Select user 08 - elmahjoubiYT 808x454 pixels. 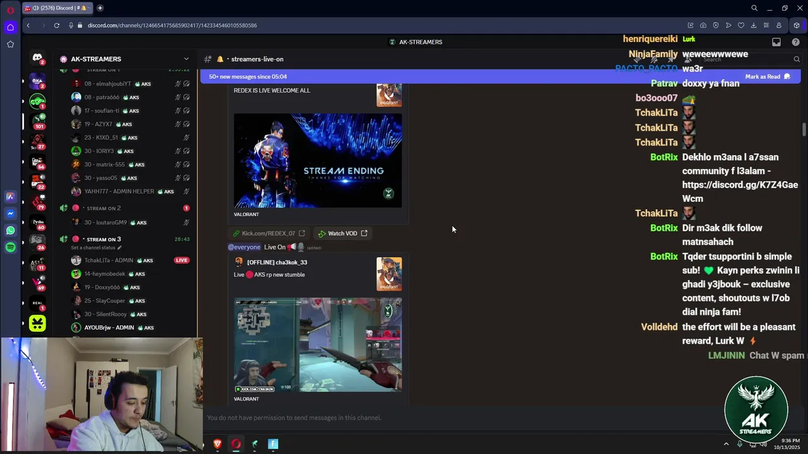[131, 84]
